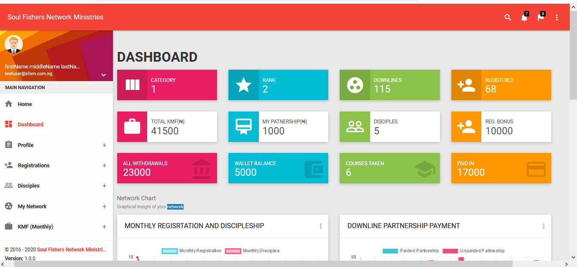
Task: Select Dashboard in the sidebar navigation
Action: tap(30, 125)
